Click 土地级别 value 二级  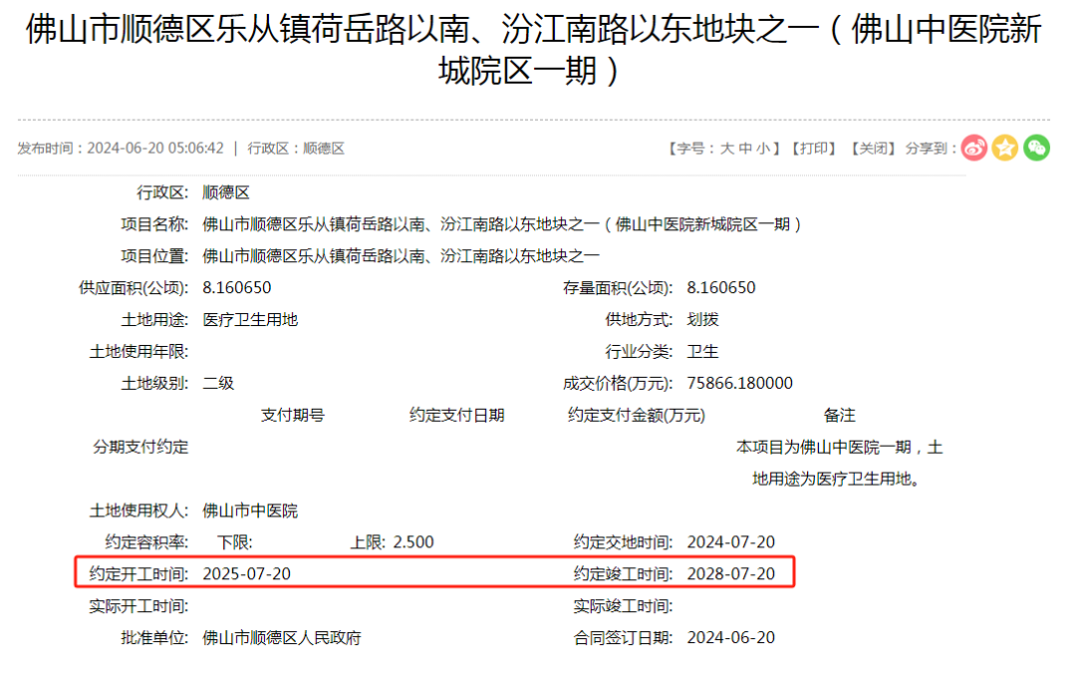218,383
